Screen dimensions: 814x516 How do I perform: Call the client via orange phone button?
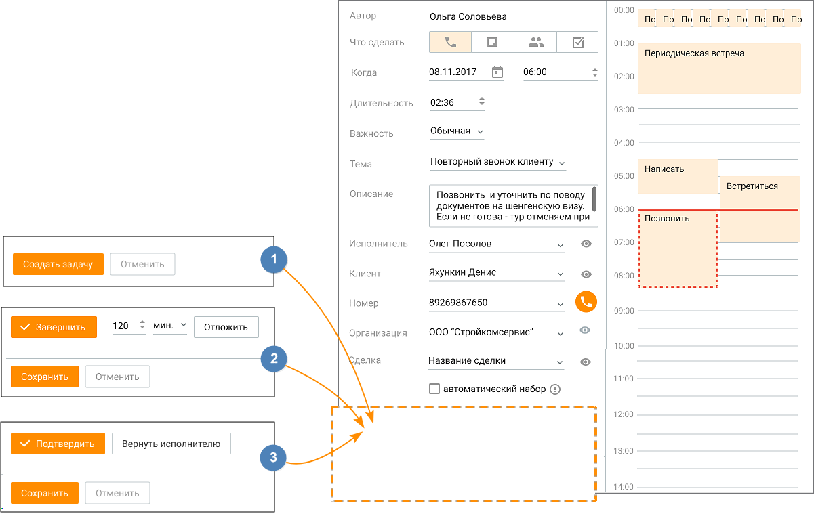(586, 301)
